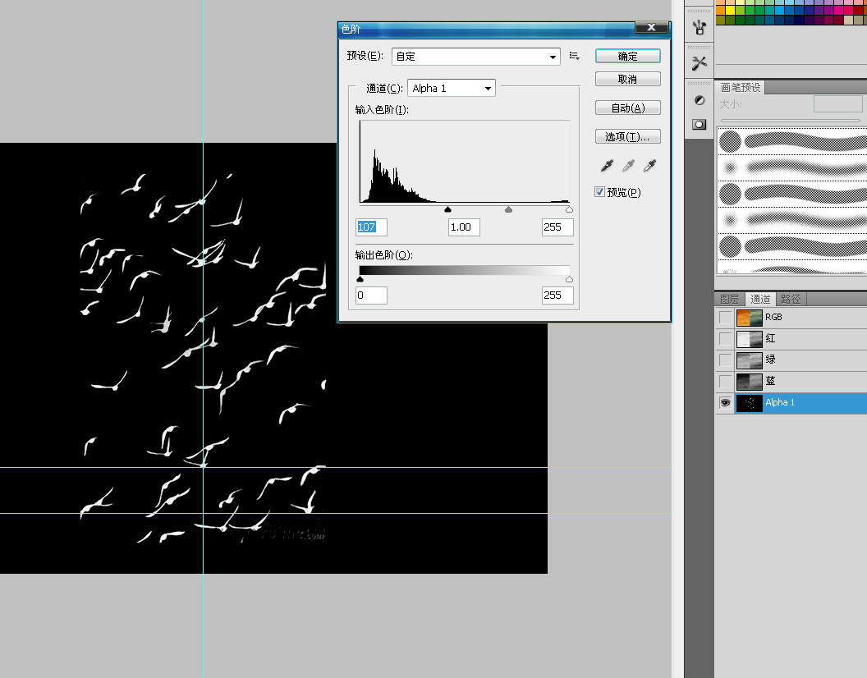The height and width of the screenshot is (678, 867).
Task: Confirm Levels with the 确定 button
Action: (627, 56)
